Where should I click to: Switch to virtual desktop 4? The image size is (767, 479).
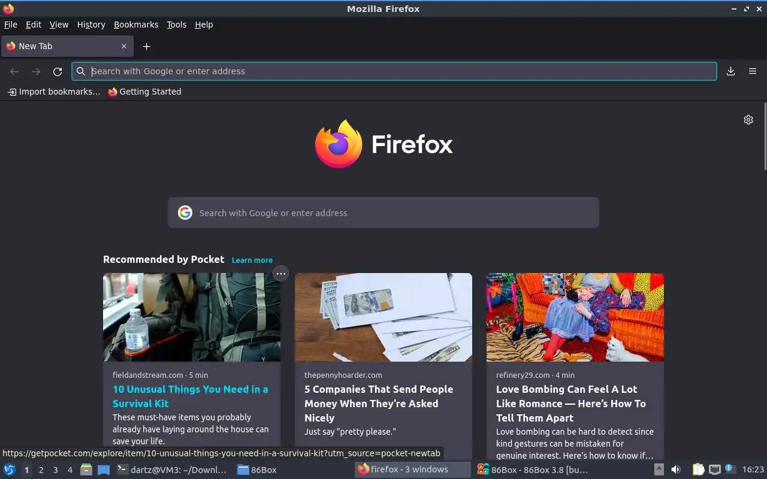70,470
